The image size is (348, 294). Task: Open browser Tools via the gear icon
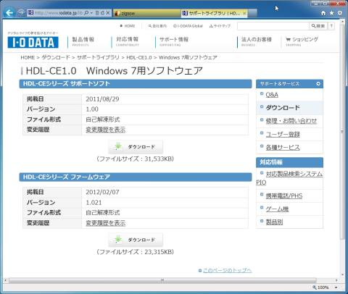click(340, 13)
